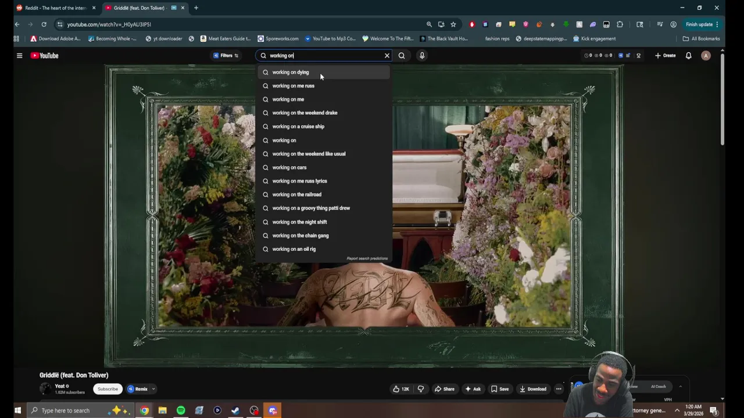Image resolution: width=744 pixels, height=418 pixels.
Task: Open the "Kick engagement" bookmark
Action: tap(594, 39)
